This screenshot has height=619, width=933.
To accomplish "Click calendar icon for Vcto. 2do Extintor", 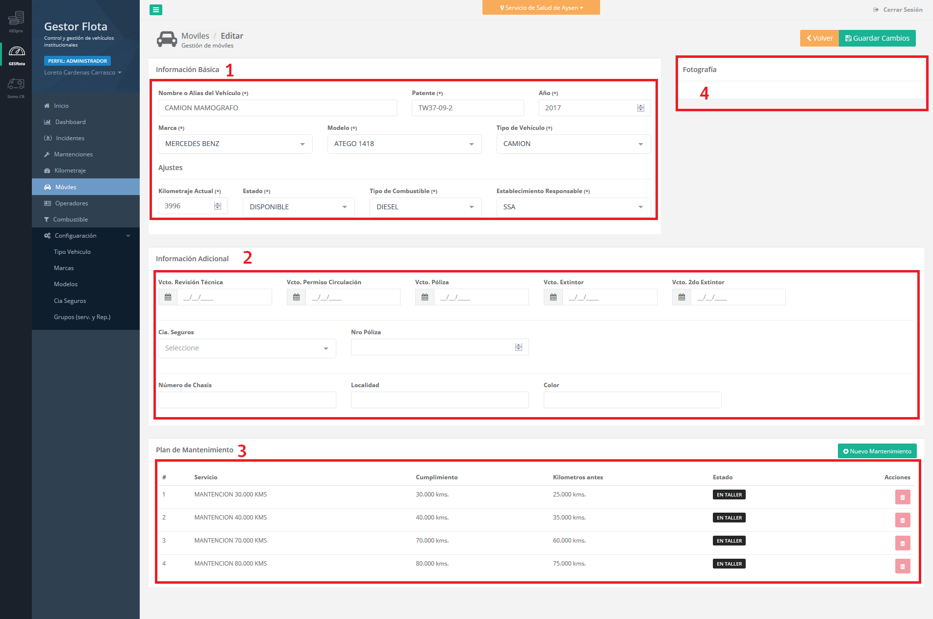I will coord(681,297).
